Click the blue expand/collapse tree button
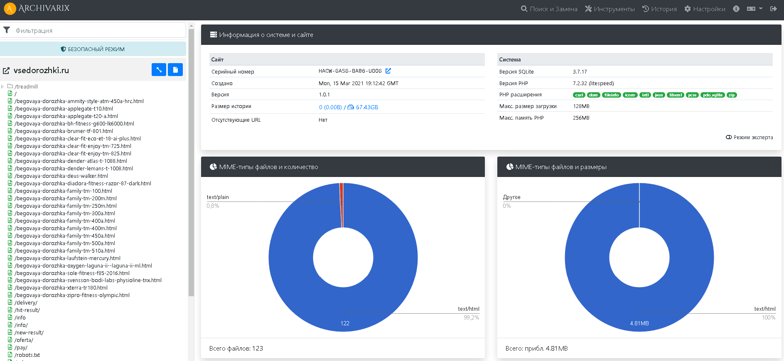784x361 pixels. click(159, 70)
